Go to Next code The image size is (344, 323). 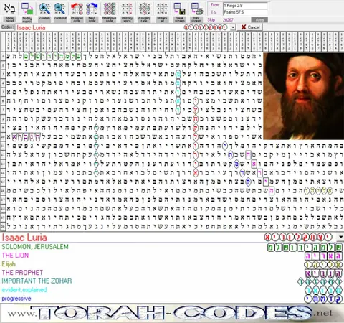coord(92,12)
